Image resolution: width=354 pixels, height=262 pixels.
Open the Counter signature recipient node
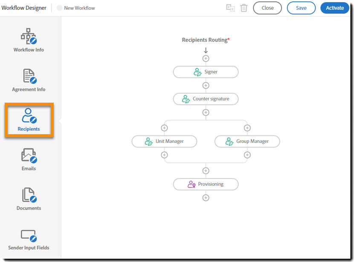pos(206,99)
